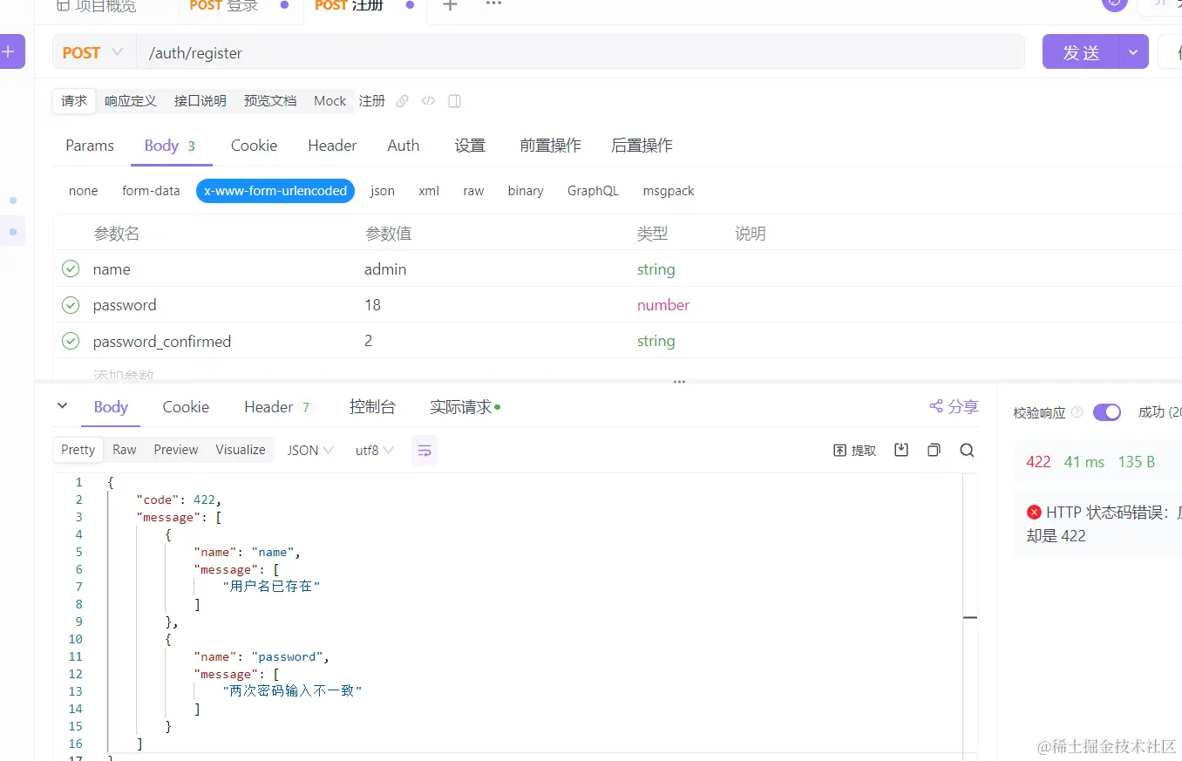Change the number type of the password parameter
Image resolution: width=1182 pixels, height=761 pixels.
pyautogui.click(x=663, y=305)
